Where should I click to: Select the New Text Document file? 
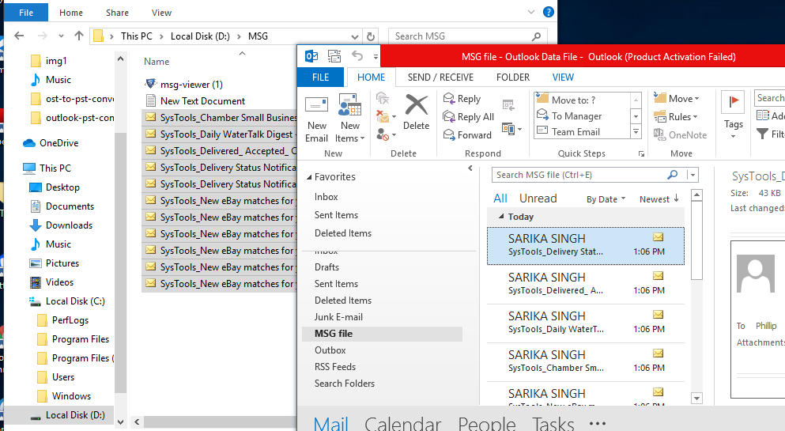click(202, 100)
